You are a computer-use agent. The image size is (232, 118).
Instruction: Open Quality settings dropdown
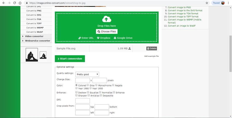coord(87,74)
